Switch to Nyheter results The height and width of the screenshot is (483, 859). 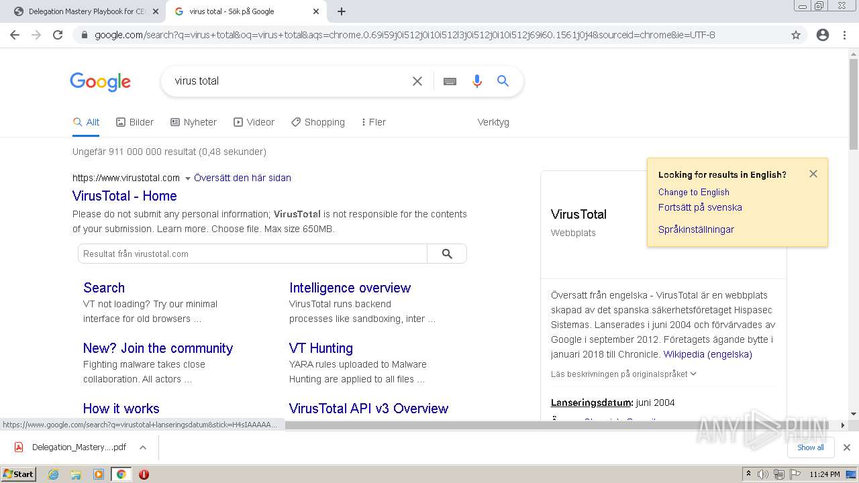(x=193, y=122)
